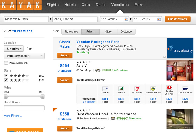Click the green Travelocity link text
The height and width of the screenshot is (132, 196).
click(83, 52)
